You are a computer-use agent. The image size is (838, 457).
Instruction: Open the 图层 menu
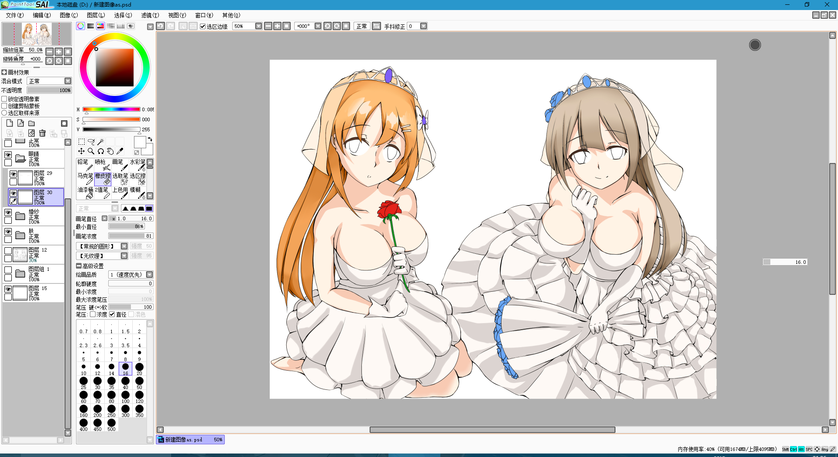coord(96,15)
